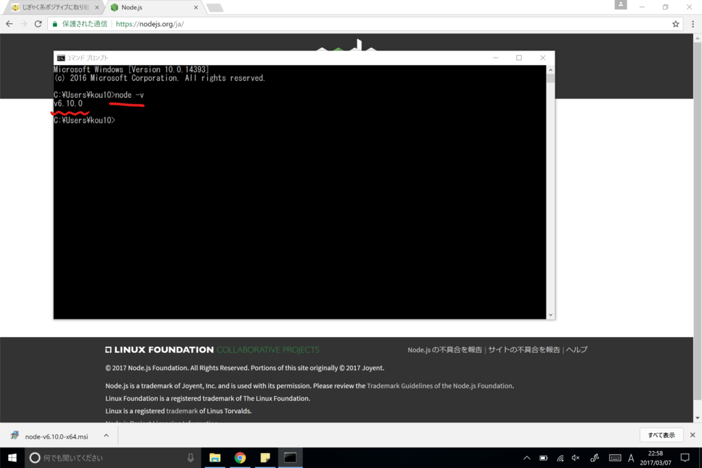This screenshot has height=468, width=702.
Task: Click the battery status tray icon
Action: coord(544,458)
